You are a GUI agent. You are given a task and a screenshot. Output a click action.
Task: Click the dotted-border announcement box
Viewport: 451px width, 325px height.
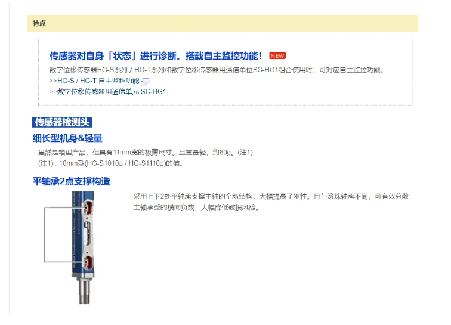(x=225, y=72)
